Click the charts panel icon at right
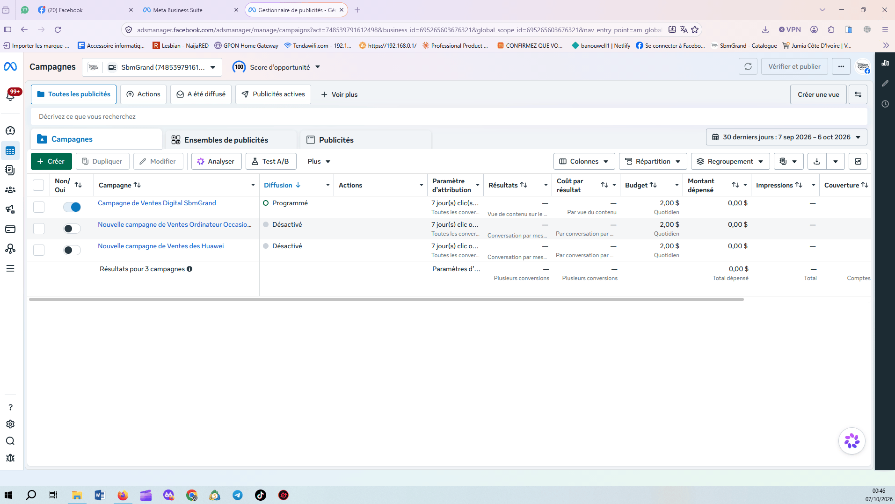Viewport: 895px width, 504px height. [885, 63]
